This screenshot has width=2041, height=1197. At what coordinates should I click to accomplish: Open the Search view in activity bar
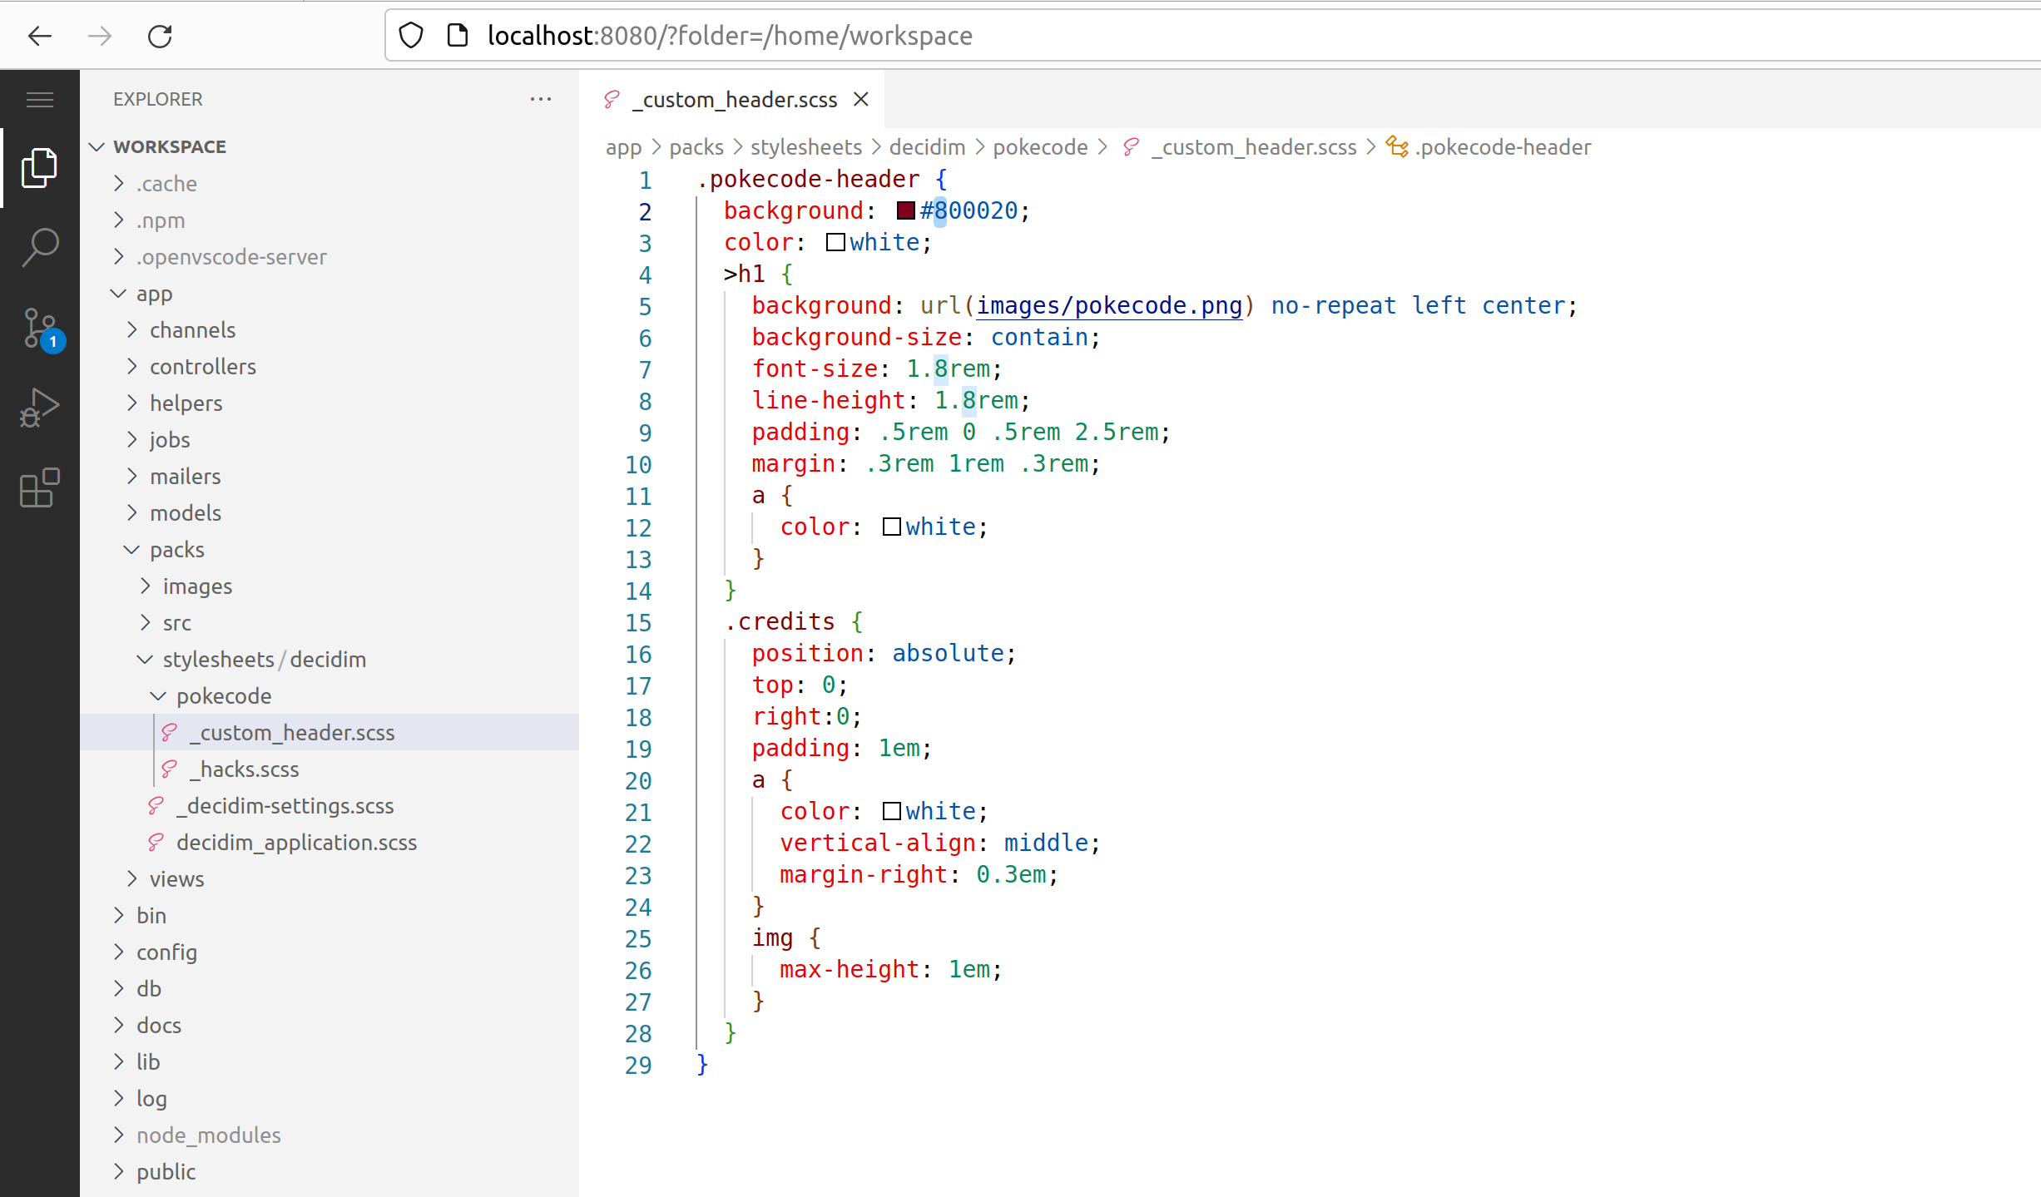click(40, 247)
